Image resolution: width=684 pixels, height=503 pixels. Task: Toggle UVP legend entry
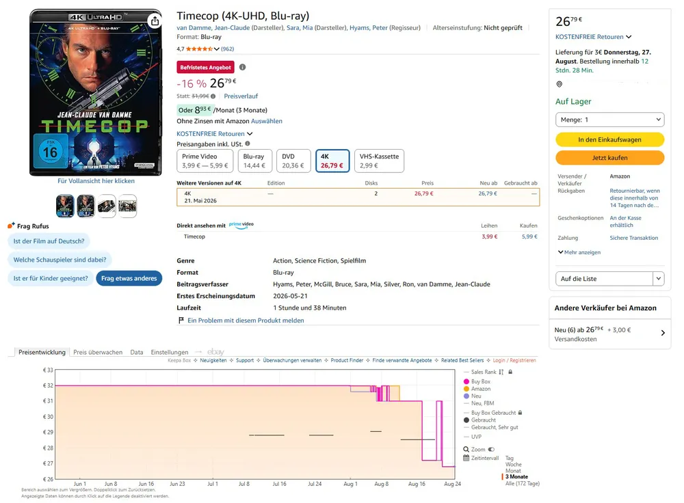[473, 437]
